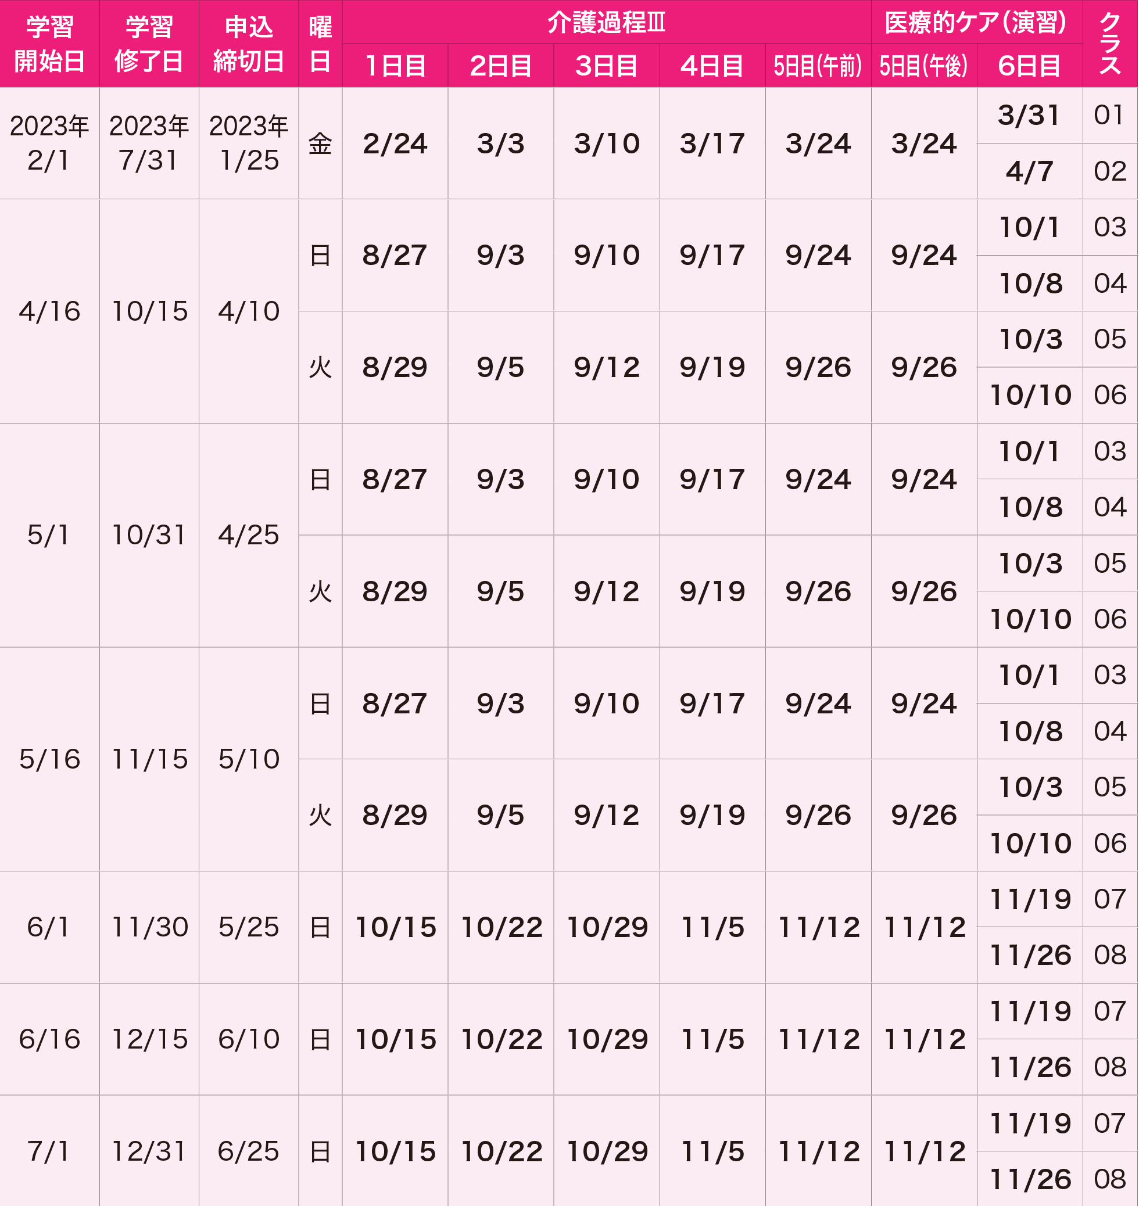Click the 申込締切日 column header
This screenshot has height=1206, width=1139.
pyautogui.click(x=249, y=44)
